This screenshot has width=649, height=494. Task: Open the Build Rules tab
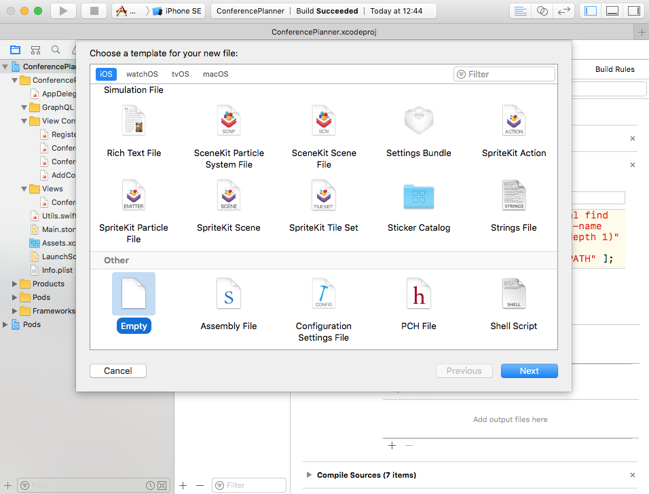pyautogui.click(x=614, y=69)
